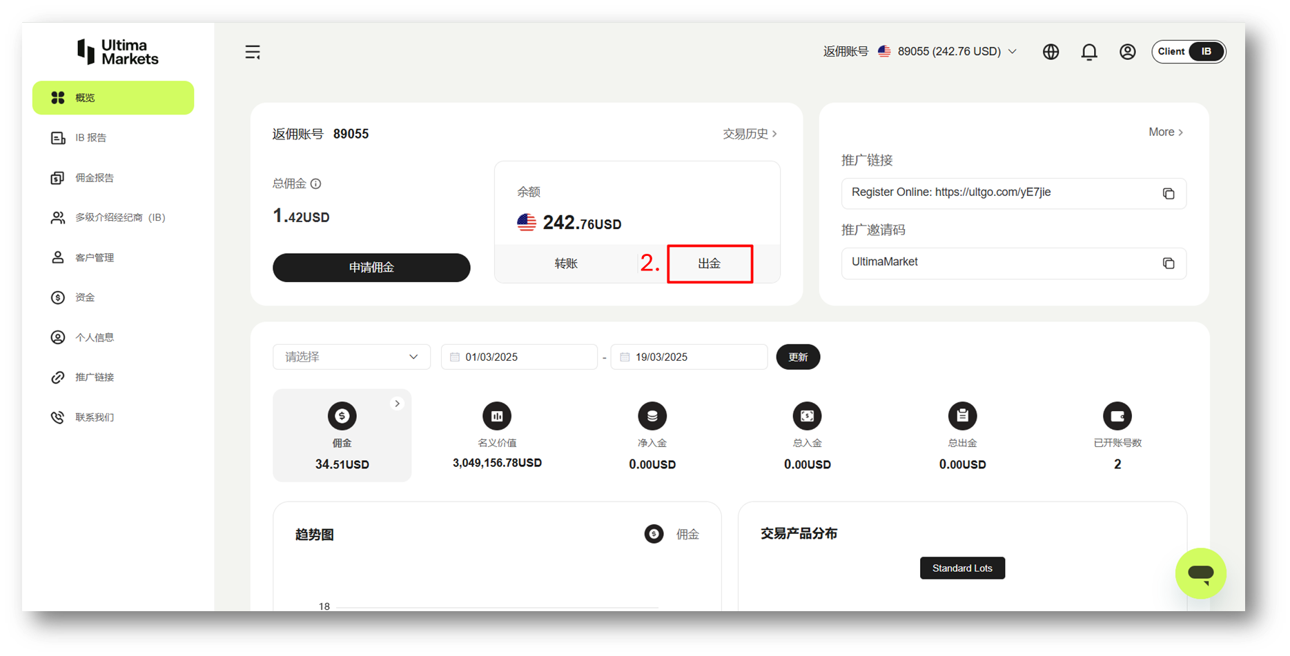This screenshot has height=656, width=1290.
Task: Open notifications bell icon
Action: [x=1089, y=52]
